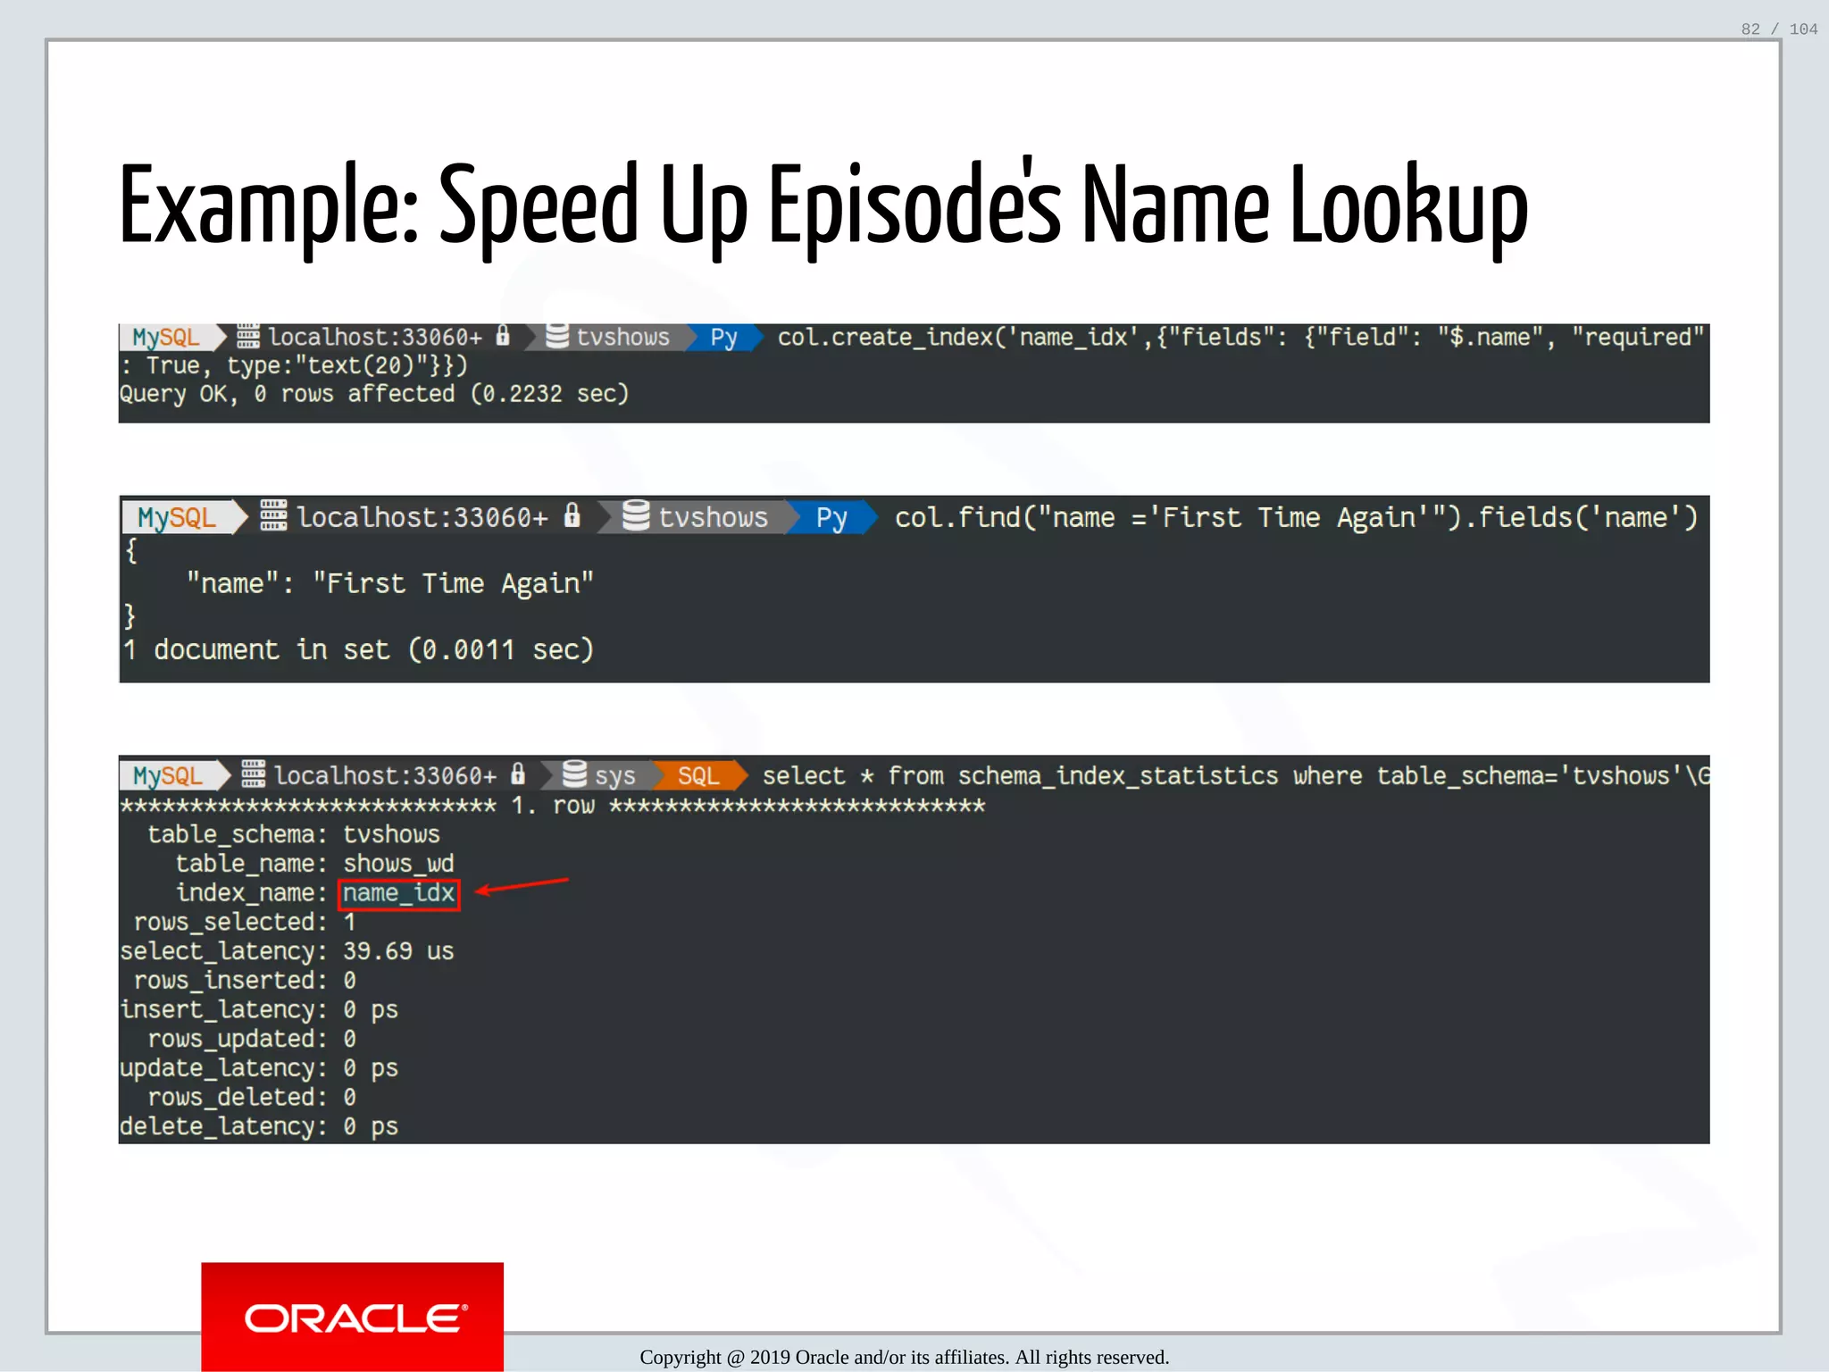
Task: Click the Py mode segment in second prompt
Action: pyautogui.click(x=831, y=518)
